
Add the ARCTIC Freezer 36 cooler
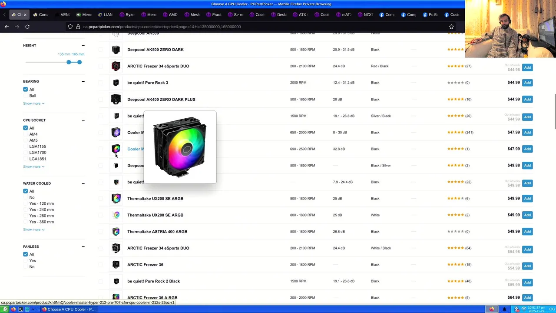[x=527, y=266]
